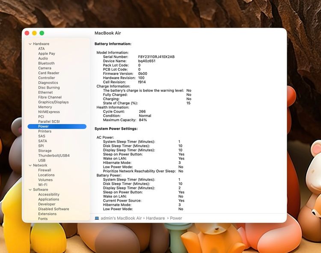Click the MacBook Air window title
This screenshot has width=321, height=253.
(x=108, y=33)
